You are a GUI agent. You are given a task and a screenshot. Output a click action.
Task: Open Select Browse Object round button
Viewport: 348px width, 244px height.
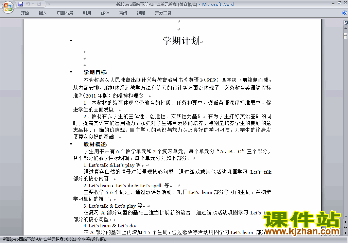(x=345, y=227)
